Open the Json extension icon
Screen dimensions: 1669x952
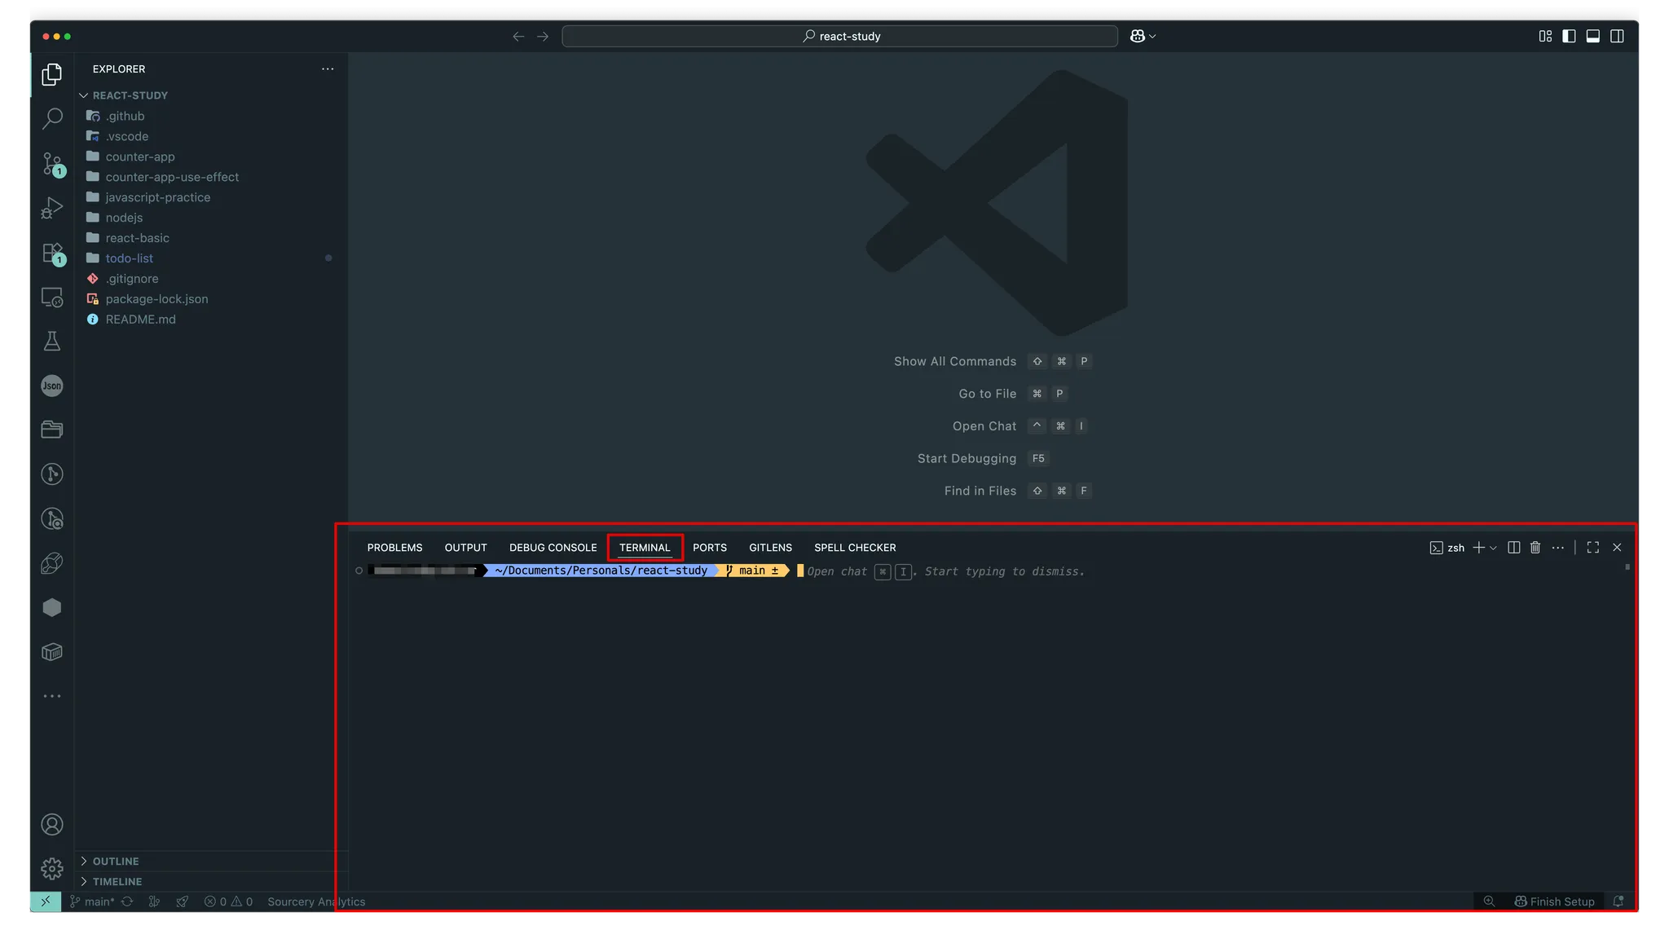52,386
